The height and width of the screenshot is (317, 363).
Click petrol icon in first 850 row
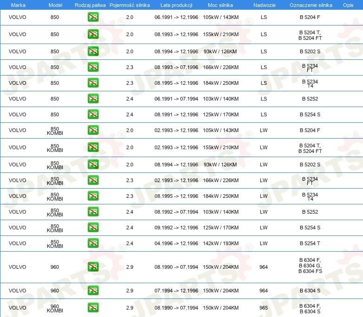[93, 17]
